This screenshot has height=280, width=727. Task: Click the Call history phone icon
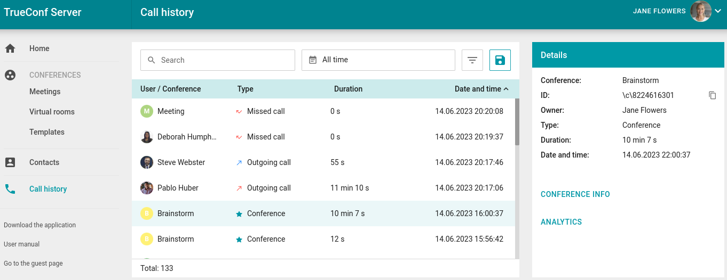pos(10,189)
